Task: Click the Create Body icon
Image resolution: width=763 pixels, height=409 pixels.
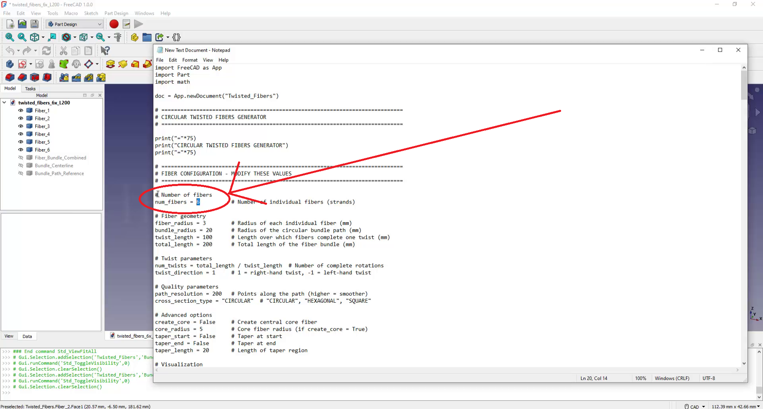Action: coord(10,64)
